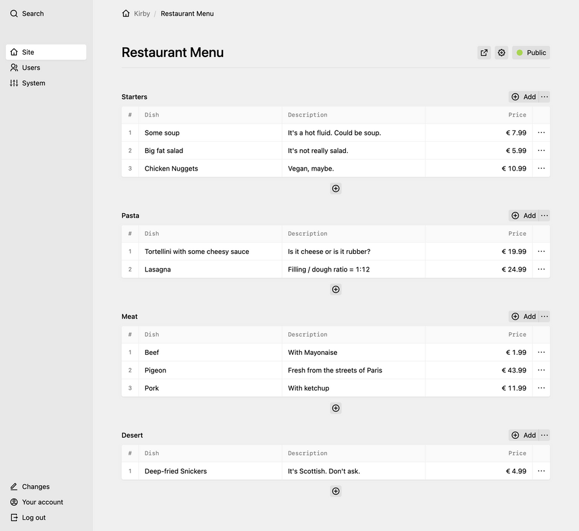Screen dimensions: 579x531
Task: Click the plus icon below Pasta table
Action: (x=336, y=290)
